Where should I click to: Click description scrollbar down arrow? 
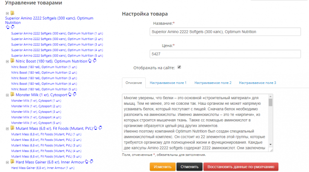pyautogui.click(x=271, y=144)
